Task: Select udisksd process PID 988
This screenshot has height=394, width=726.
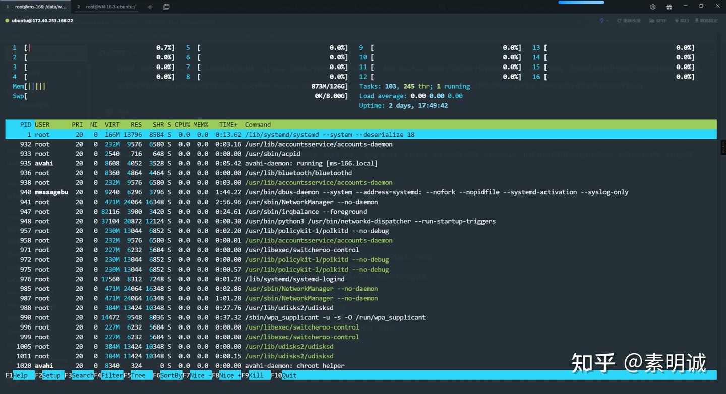Action: (x=361, y=308)
